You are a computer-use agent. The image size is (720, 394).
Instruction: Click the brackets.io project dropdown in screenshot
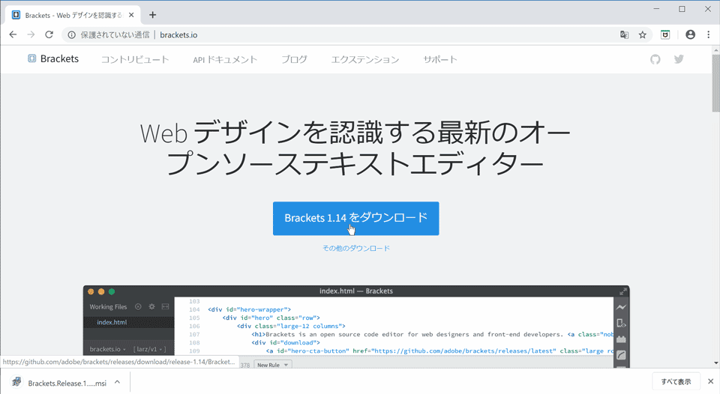coord(107,349)
